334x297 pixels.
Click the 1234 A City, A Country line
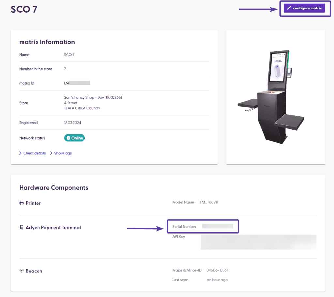pos(82,108)
